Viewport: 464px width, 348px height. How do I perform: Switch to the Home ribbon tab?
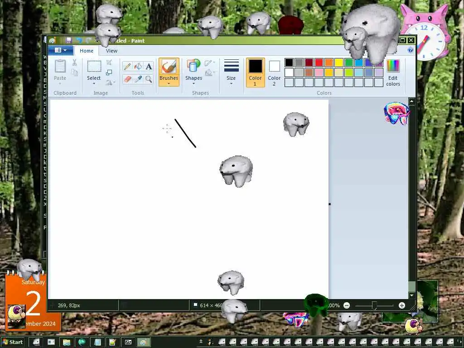(87, 51)
